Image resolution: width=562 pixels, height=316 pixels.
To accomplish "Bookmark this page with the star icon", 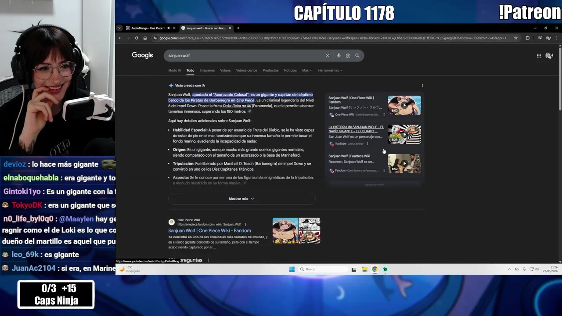I will [x=515, y=38].
